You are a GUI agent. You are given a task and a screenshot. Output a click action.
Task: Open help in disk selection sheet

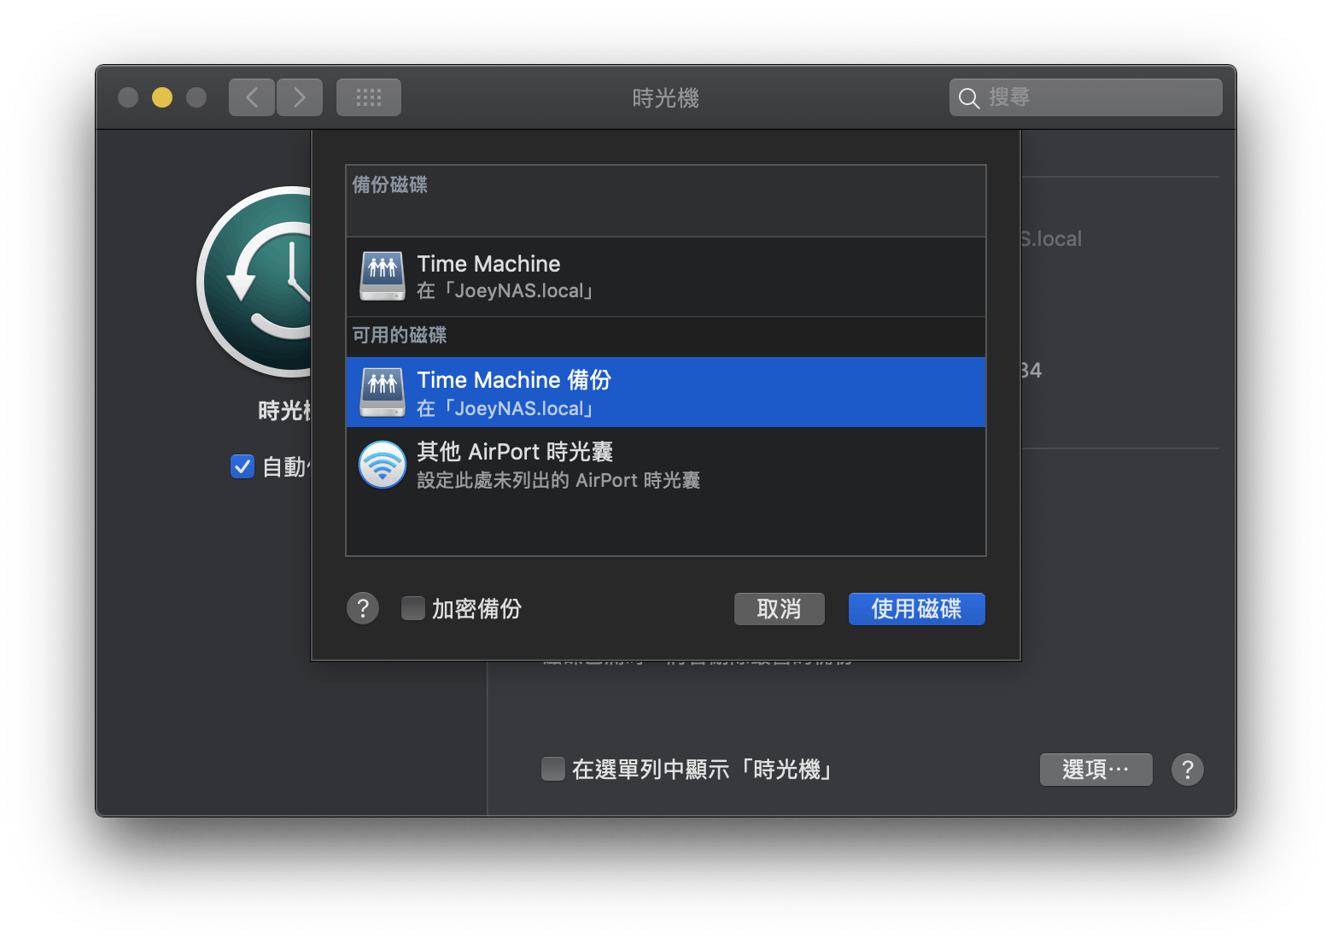click(363, 608)
